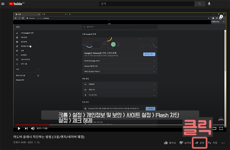Save the video with 저장 button

click(212, 143)
